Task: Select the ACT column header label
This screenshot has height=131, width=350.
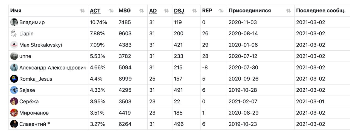Action: [95, 11]
